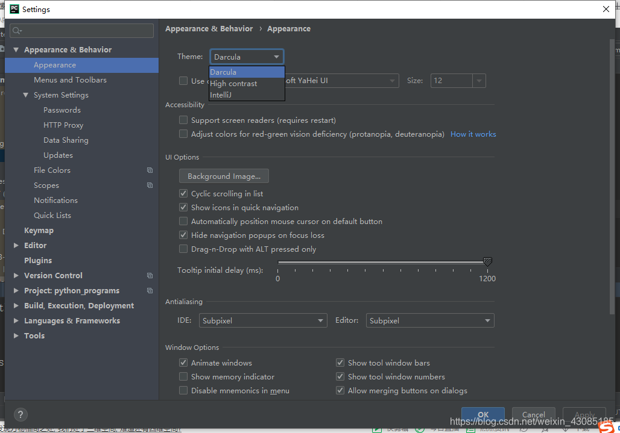Click project-level icon beside Project: python_programs
Screen dimensions: 620x433
(150, 290)
